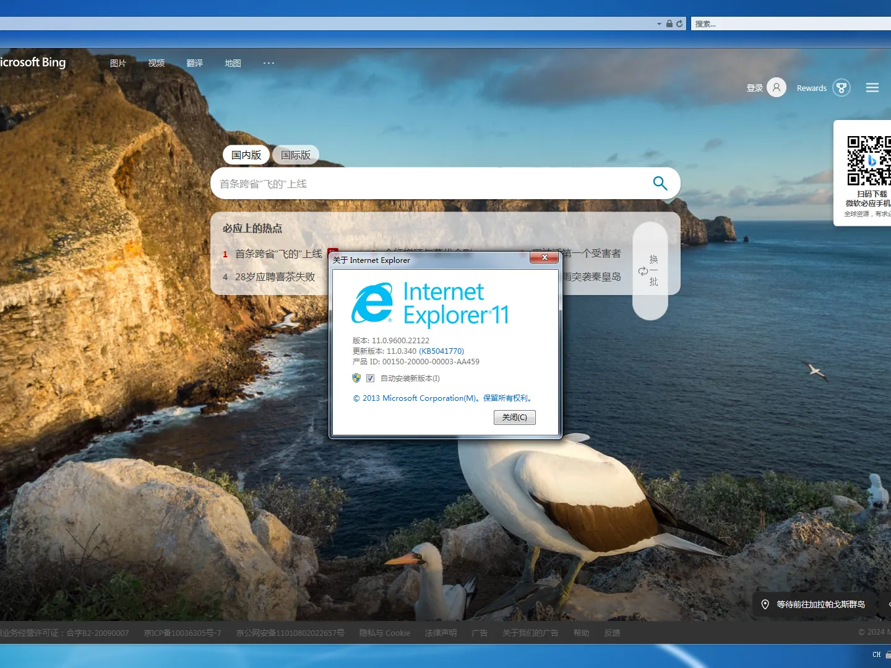Click the 关闭(C) button in the dialog
891x668 pixels.
(514, 417)
